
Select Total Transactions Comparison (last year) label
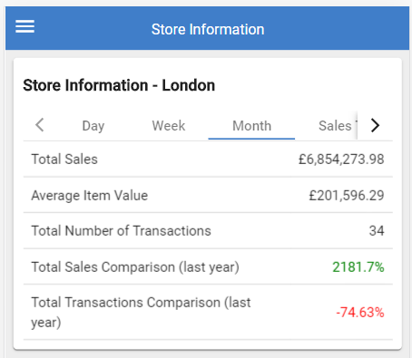(141, 312)
